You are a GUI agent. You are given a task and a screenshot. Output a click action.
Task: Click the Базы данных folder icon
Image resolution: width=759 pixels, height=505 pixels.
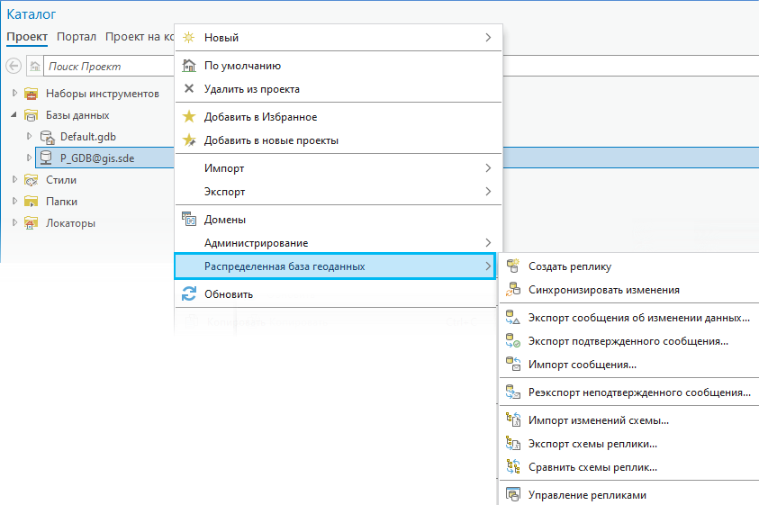[x=31, y=115]
